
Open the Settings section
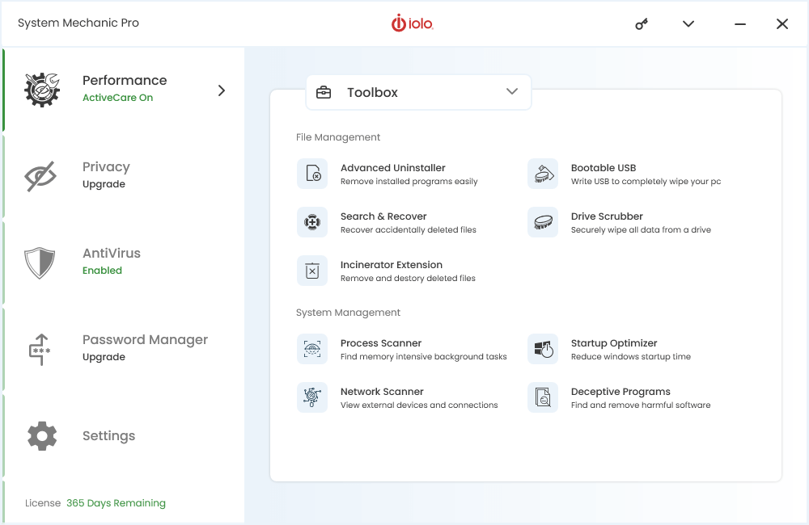[108, 435]
